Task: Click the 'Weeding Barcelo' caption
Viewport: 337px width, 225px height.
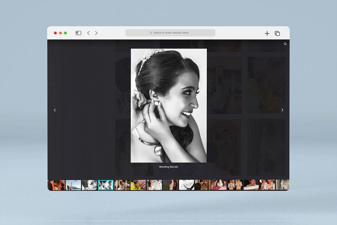Action: coord(168,167)
